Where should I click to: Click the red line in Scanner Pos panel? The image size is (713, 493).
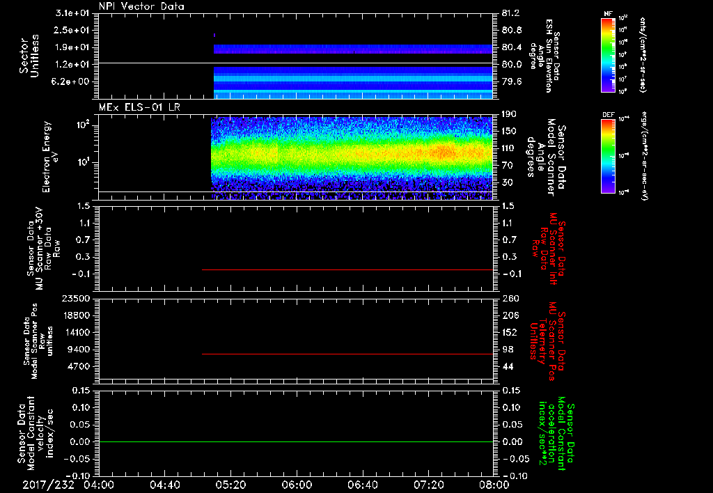pos(347,354)
